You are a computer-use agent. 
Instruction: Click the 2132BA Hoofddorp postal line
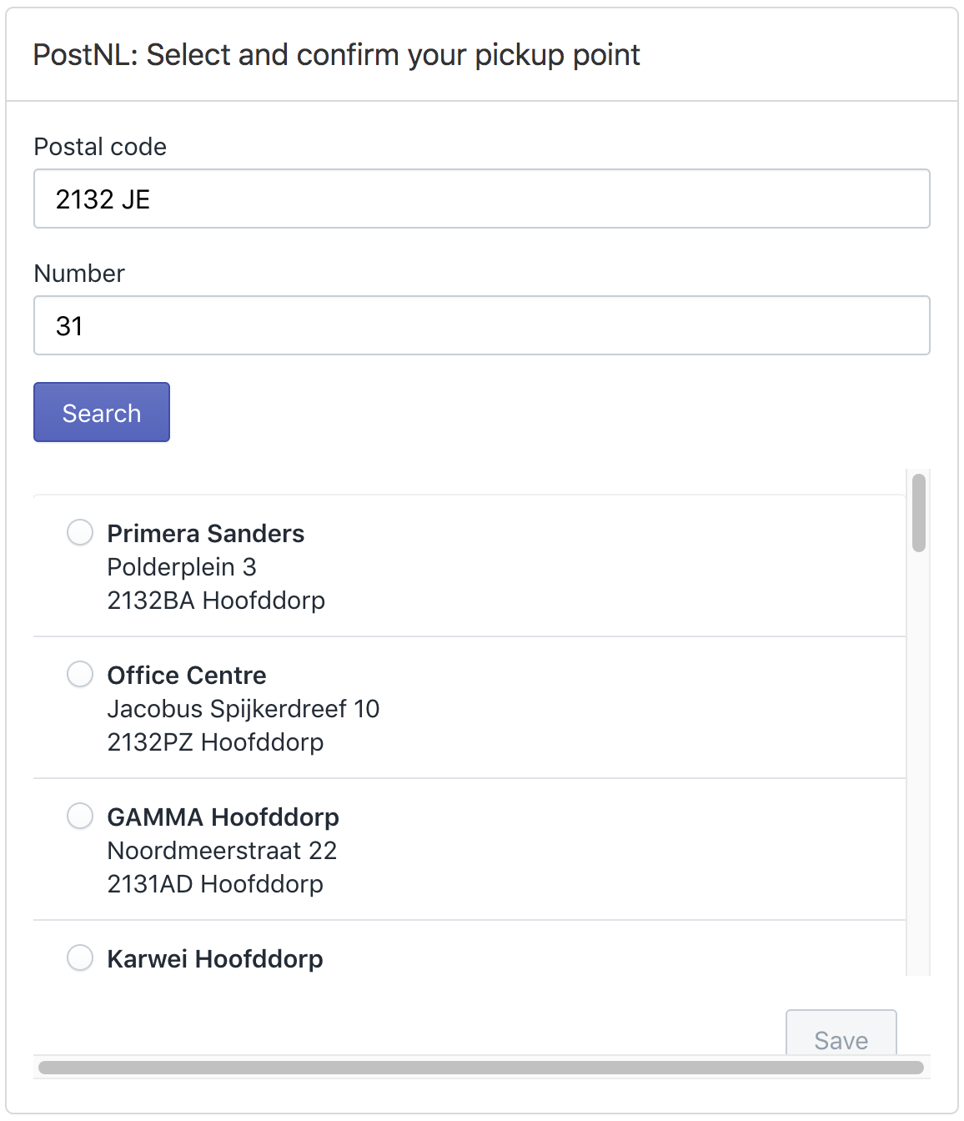click(216, 601)
